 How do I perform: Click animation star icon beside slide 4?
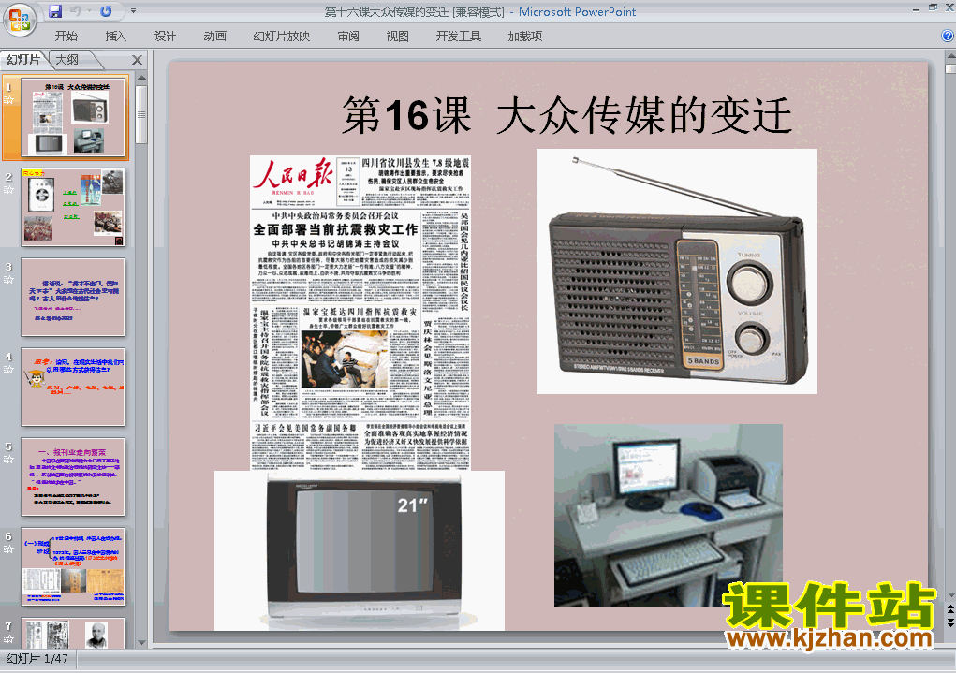[x=8, y=370]
